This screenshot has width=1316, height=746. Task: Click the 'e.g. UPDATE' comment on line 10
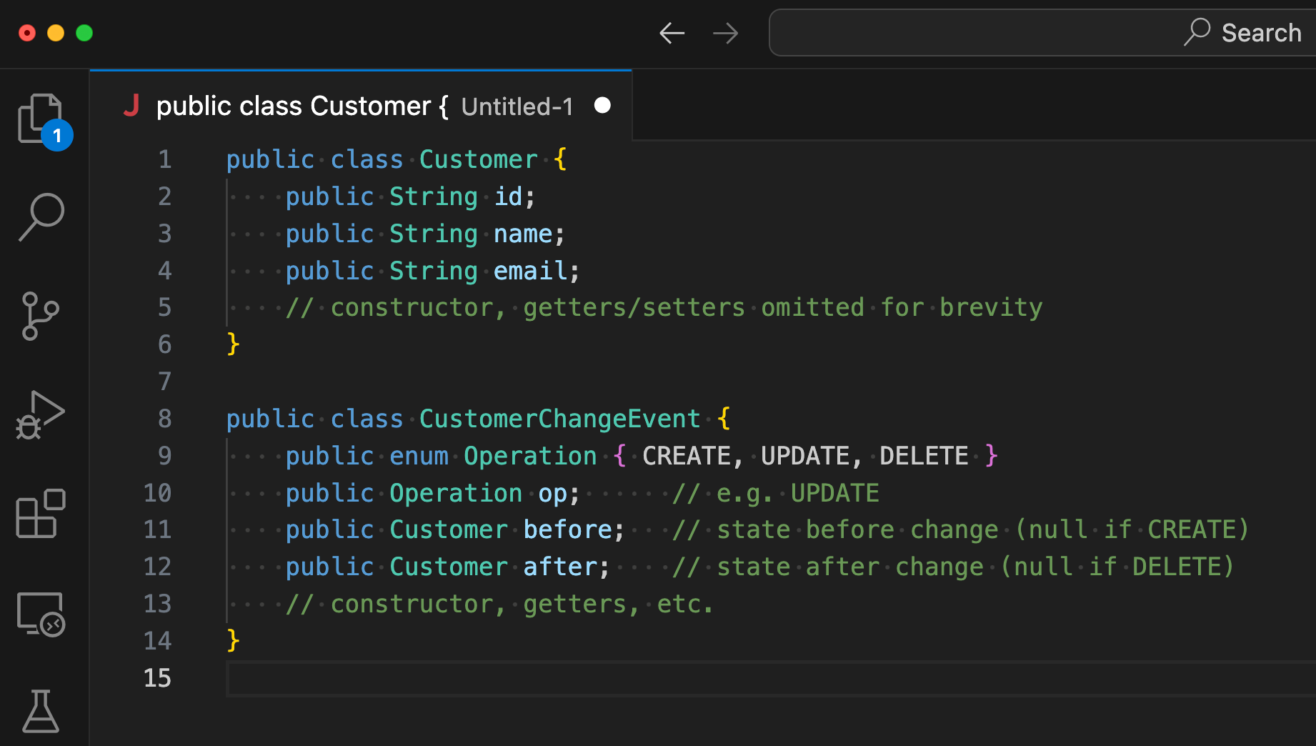click(797, 493)
